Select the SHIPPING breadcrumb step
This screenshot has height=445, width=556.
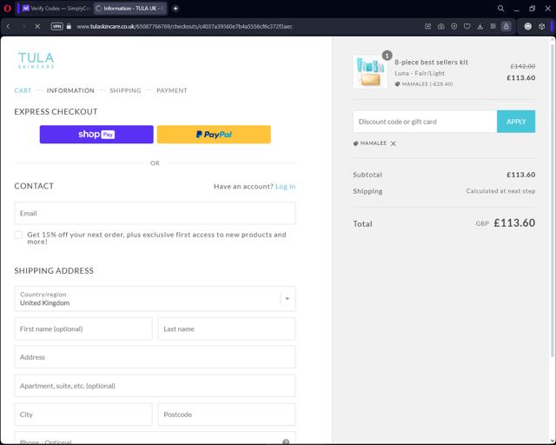pos(125,90)
